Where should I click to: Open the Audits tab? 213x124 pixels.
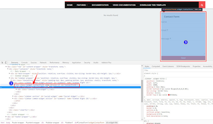[96, 63]
